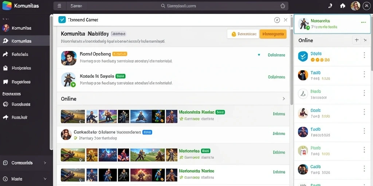Open the Nonentis card avatar
The width and height of the screenshot is (373, 186).
[x=304, y=24]
